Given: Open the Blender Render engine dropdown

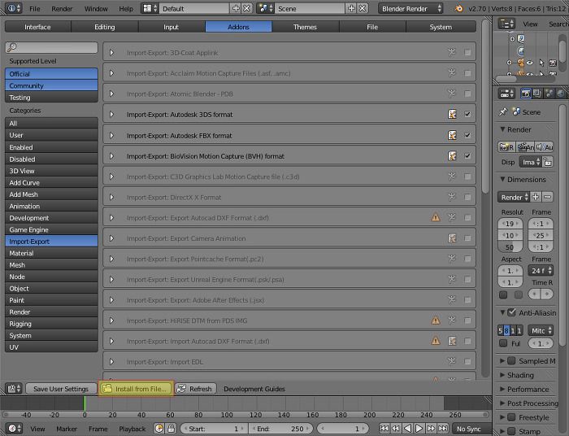Looking at the screenshot, I should [x=410, y=8].
